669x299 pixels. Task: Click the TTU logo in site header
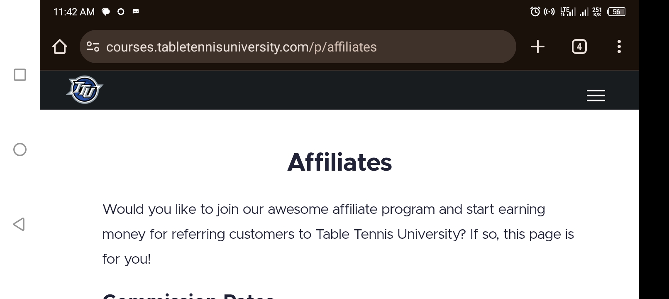tap(85, 90)
